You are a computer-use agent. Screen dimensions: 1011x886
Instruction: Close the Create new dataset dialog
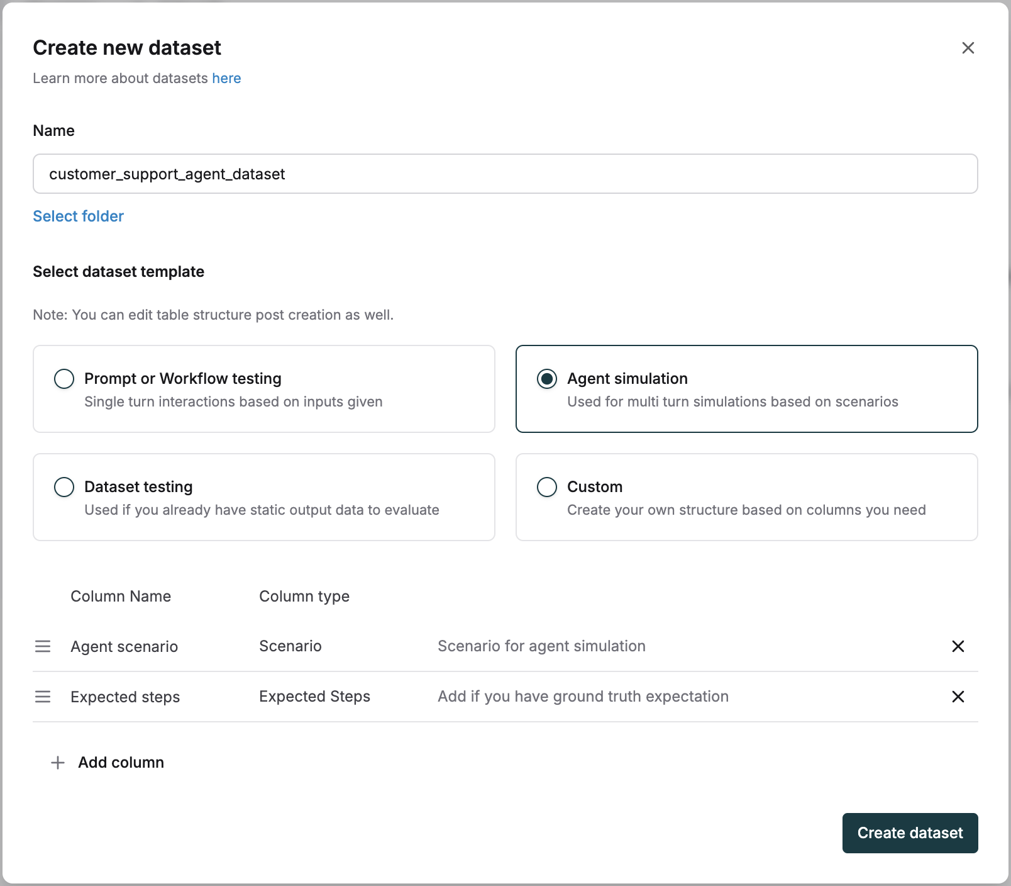click(x=968, y=48)
